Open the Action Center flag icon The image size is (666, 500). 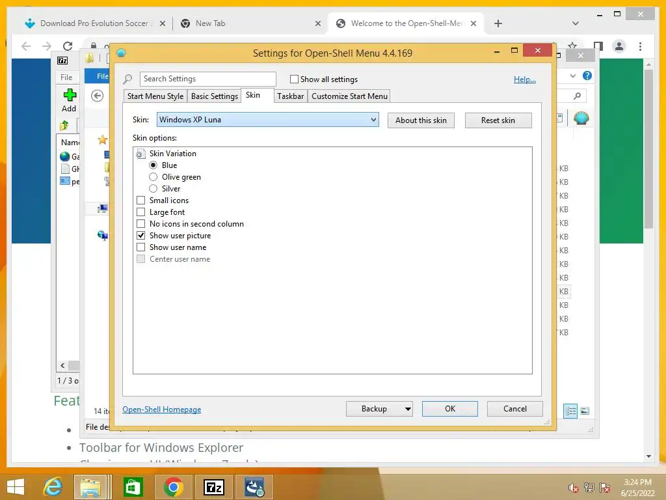605,488
